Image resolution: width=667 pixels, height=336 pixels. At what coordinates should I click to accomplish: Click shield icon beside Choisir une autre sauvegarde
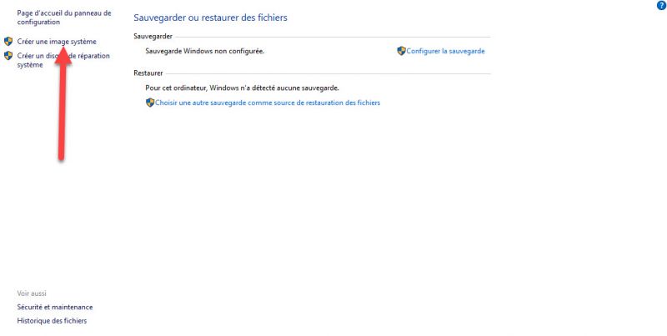pyautogui.click(x=150, y=103)
